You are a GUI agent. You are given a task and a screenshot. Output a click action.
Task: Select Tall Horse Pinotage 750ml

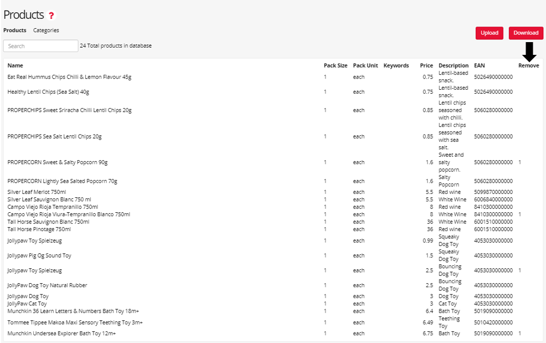click(39, 229)
